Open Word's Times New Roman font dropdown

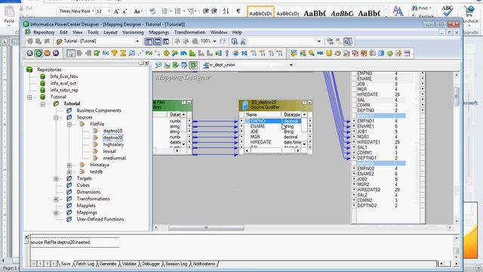coord(93,11)
